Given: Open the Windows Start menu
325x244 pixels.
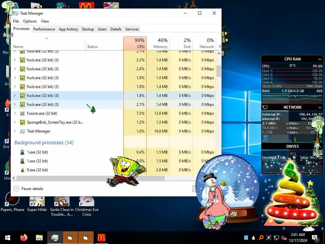Looking at the screenshot, I should (x=8, y=238).
